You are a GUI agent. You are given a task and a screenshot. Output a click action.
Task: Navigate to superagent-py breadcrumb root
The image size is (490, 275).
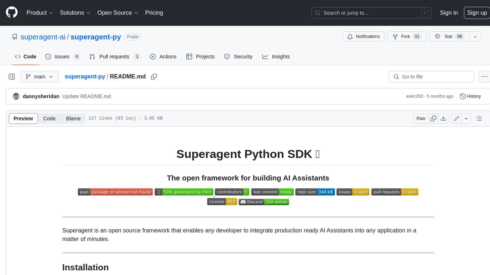tap(85, 76)
